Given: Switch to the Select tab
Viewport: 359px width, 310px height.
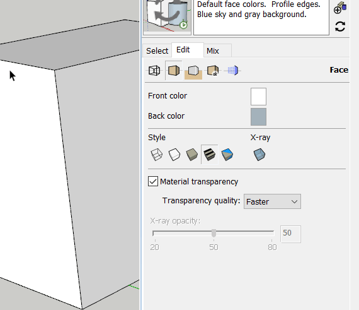Looking at the screenshot, I should (x=157, y=51).
